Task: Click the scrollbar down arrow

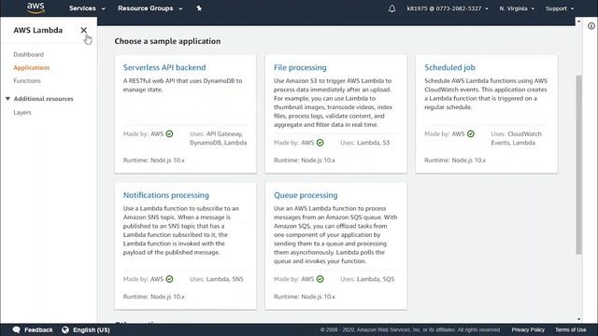Action: (x=579, y=319)
